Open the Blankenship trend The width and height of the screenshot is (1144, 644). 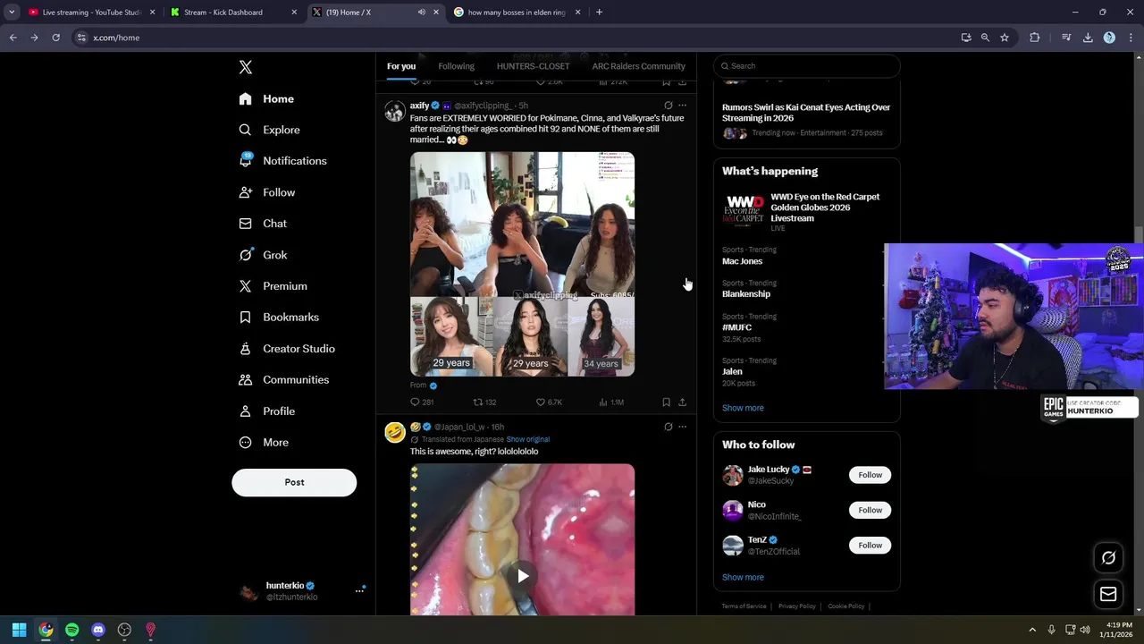(746, 294)
